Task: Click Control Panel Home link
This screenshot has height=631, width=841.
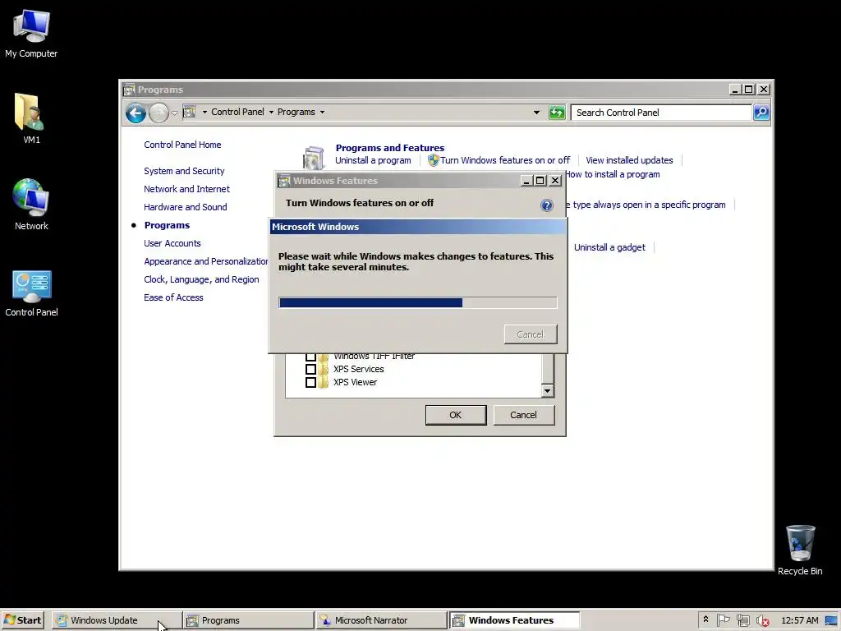Action: [x=182, y=145]
